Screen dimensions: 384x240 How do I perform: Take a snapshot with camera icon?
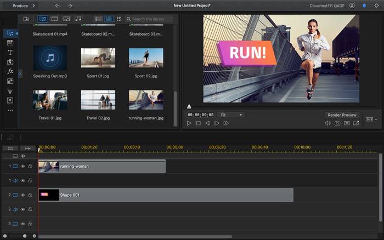pos(337,123)
